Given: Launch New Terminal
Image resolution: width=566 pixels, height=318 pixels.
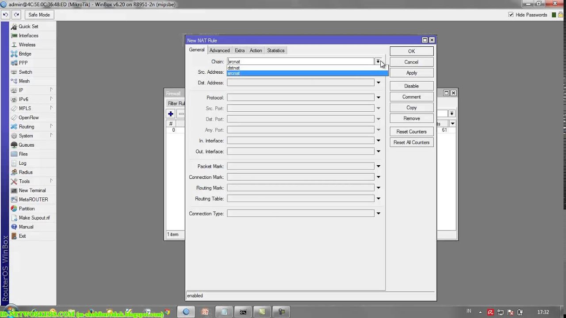Looking at the screenshot, I should 32,190.
